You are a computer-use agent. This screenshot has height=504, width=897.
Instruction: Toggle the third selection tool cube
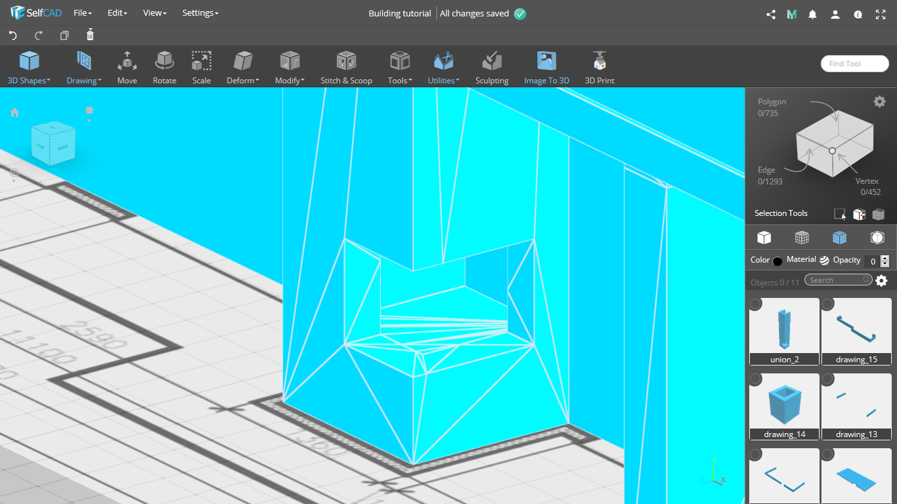879,214
